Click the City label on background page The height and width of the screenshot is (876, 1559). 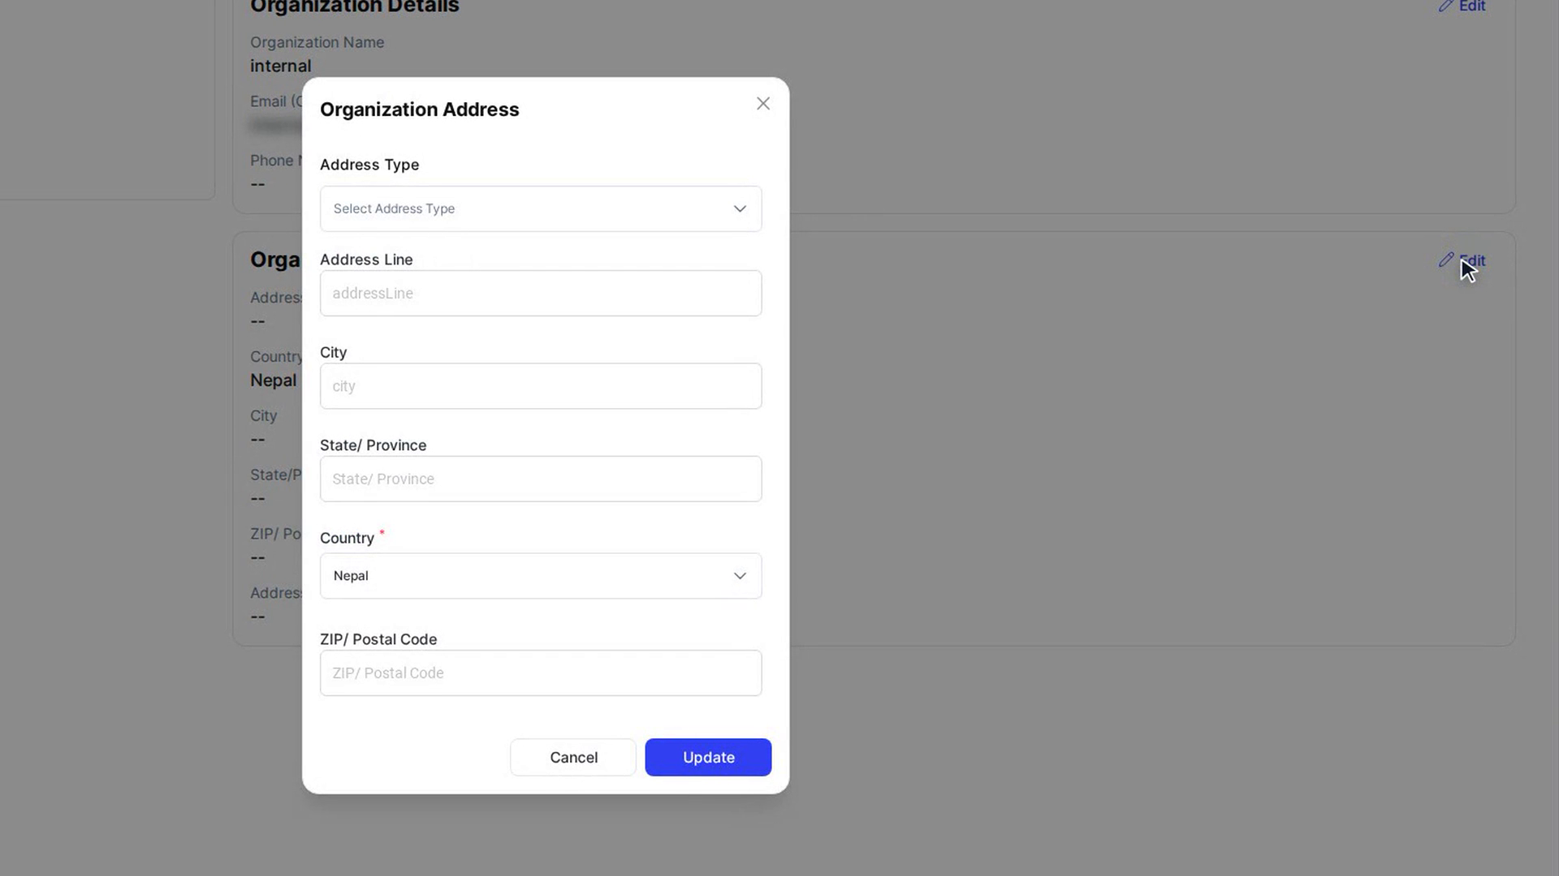(263, 416)
